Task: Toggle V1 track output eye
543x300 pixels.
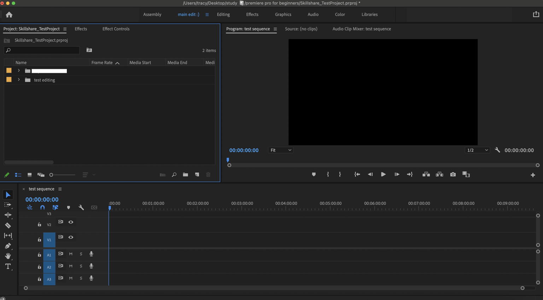Action: [x=71, y=237]
